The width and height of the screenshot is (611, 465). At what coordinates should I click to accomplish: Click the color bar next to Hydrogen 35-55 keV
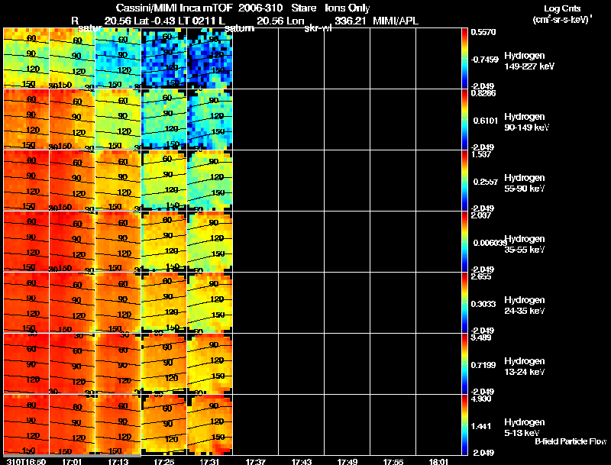coord(464,241)
